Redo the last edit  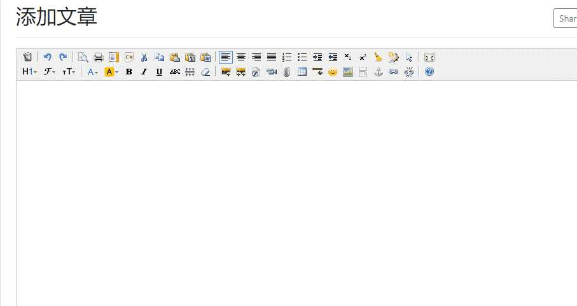point(63,57)
